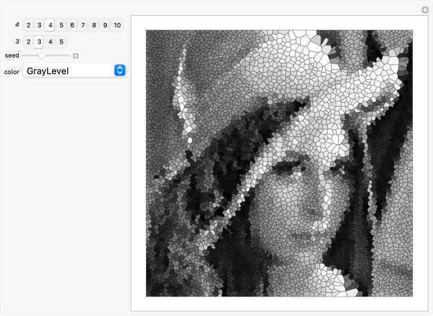Viewport: 433px width, 316px height.
Task: Choose 9 in the top setter row
Action: click(x=105, y=26)
